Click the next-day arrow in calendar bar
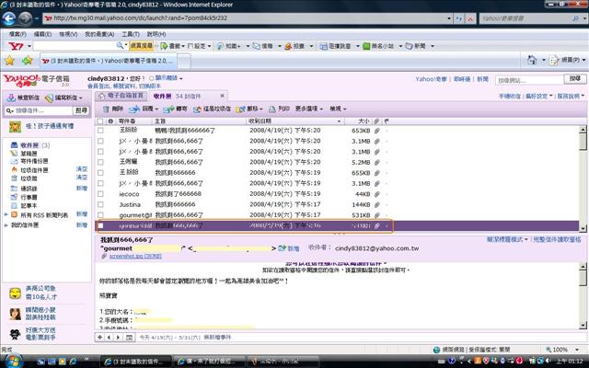This screenshot has height=368, width=589. [118, 338]
